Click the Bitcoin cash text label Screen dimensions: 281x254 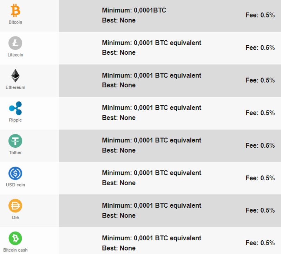pos(15,250)
